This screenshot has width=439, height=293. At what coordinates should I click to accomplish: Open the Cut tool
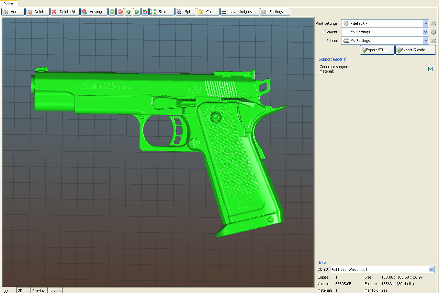208,11
